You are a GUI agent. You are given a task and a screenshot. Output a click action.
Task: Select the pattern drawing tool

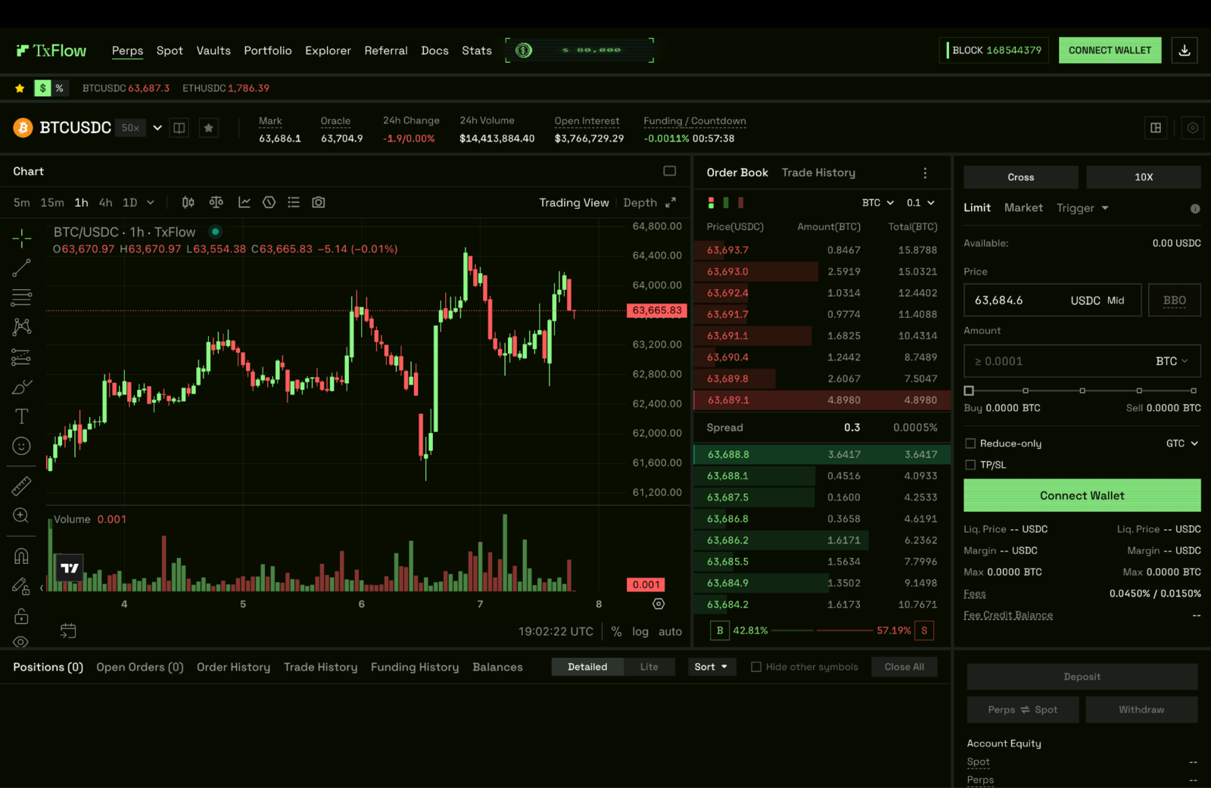(x=21, y=326)
